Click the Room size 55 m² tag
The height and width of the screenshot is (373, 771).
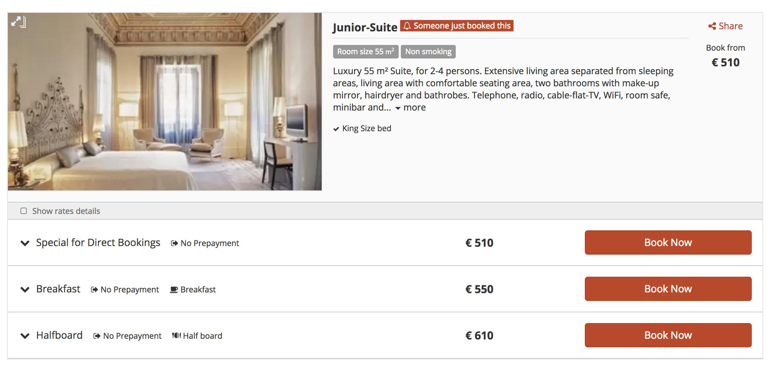tap(365, 52)
